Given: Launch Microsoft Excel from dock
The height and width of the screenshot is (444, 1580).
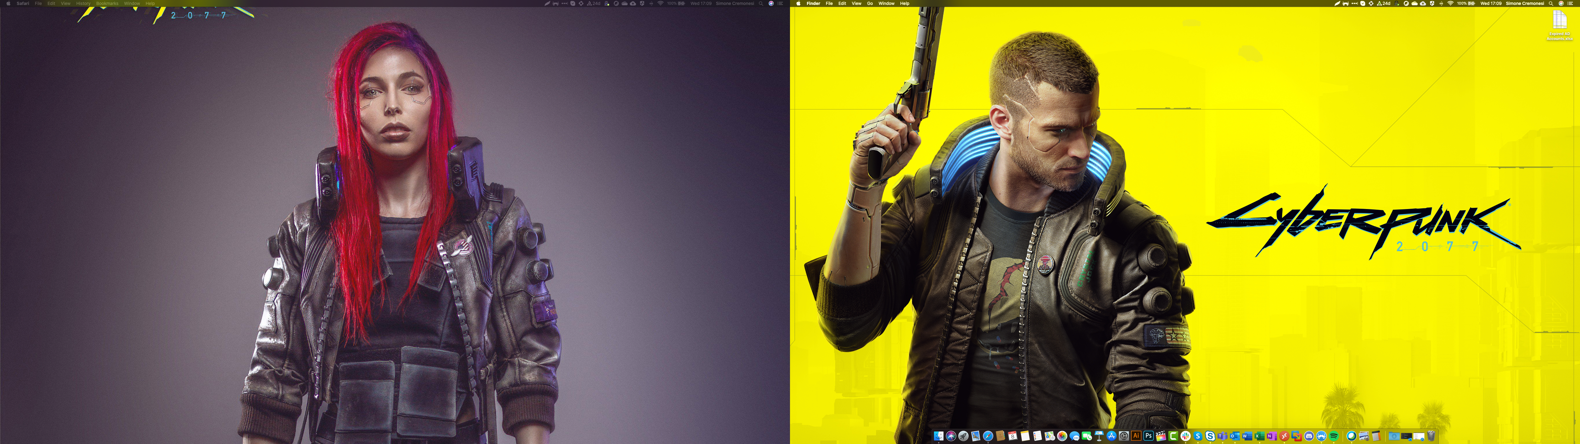Looking at the screenshot, I should click(x=1259, y=436).
